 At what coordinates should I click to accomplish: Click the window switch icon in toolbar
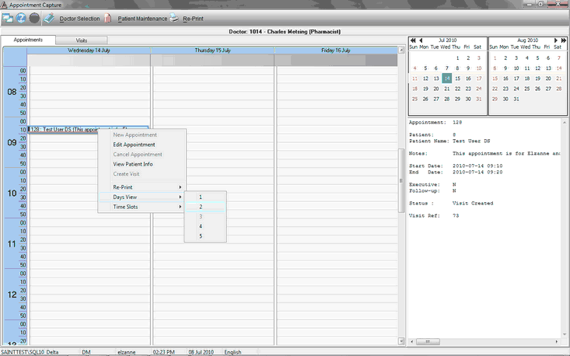pyautogui.click(x=8, y=18)
